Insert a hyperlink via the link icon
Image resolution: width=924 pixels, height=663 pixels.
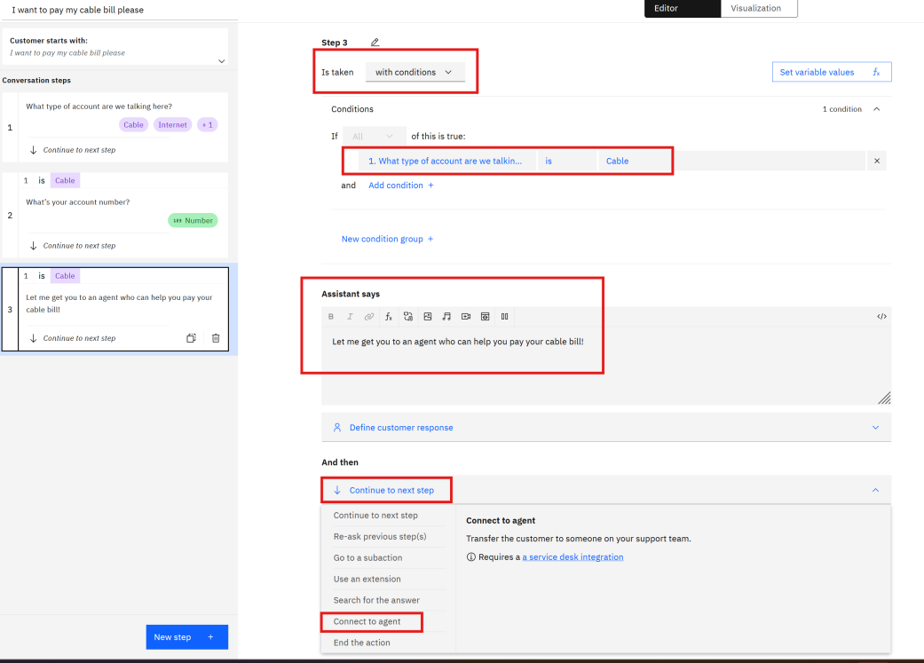(369, 317)
